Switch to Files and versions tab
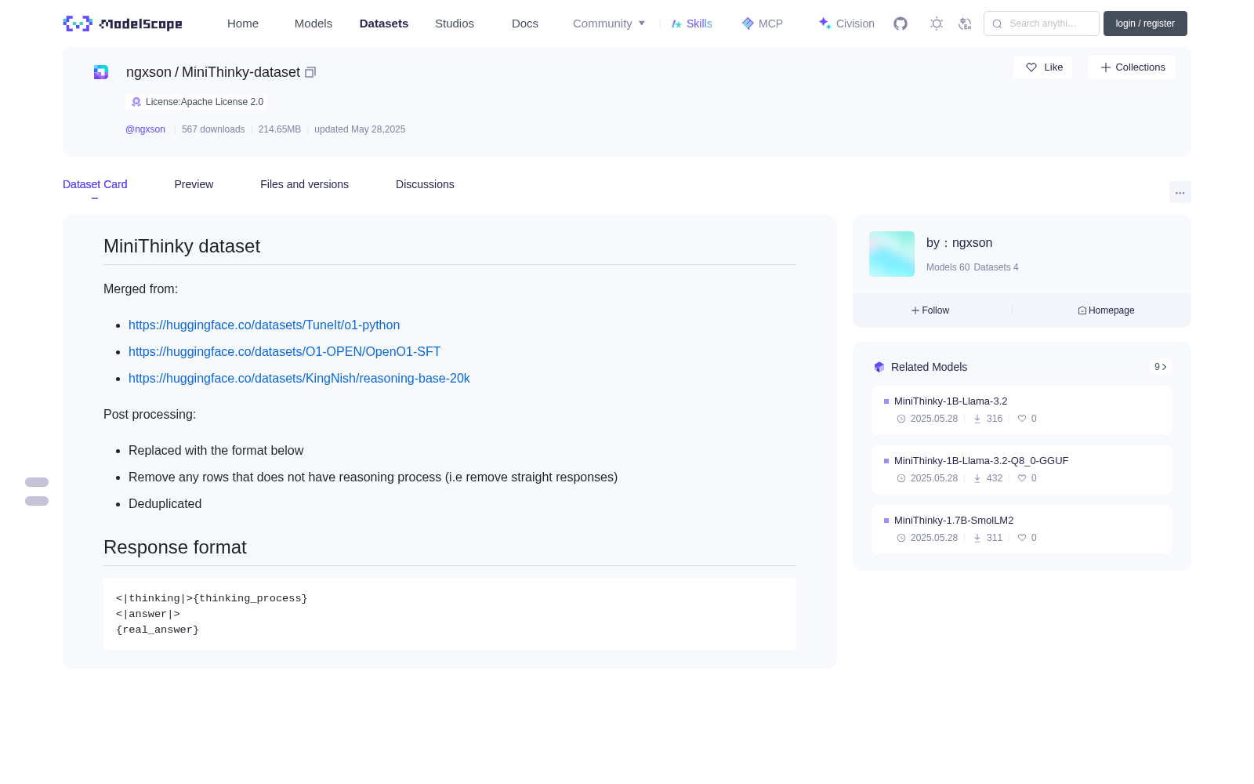The image size is (1254, 784). 304,184
